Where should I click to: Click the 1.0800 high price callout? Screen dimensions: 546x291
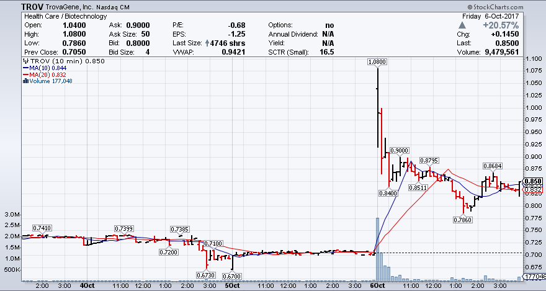[377, 62]
